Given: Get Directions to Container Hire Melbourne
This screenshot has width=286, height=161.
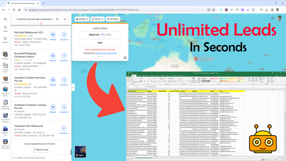Looking at the screenshot, I should [64, 130].
